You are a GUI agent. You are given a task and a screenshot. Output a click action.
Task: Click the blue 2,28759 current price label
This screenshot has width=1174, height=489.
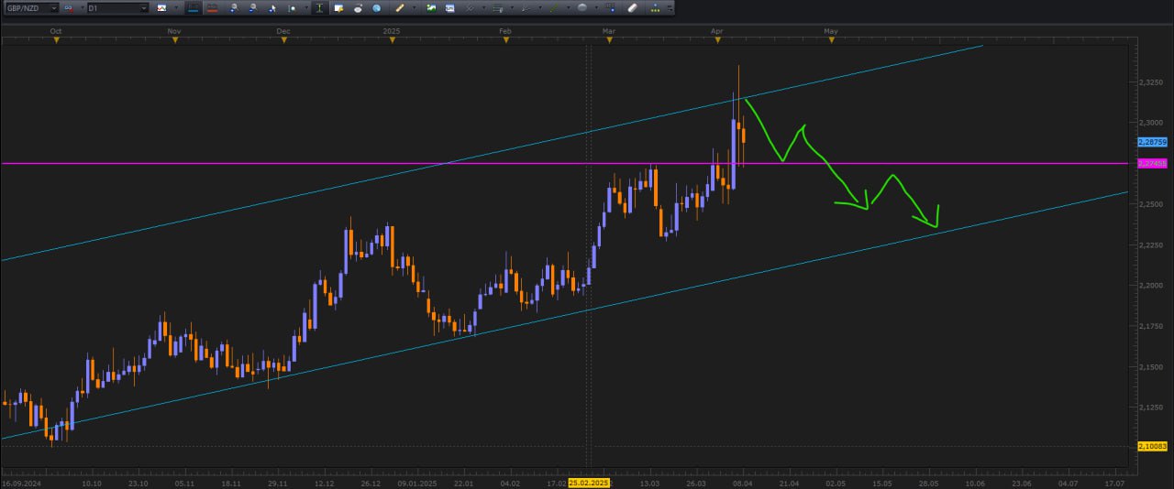tap(1152, 142)
